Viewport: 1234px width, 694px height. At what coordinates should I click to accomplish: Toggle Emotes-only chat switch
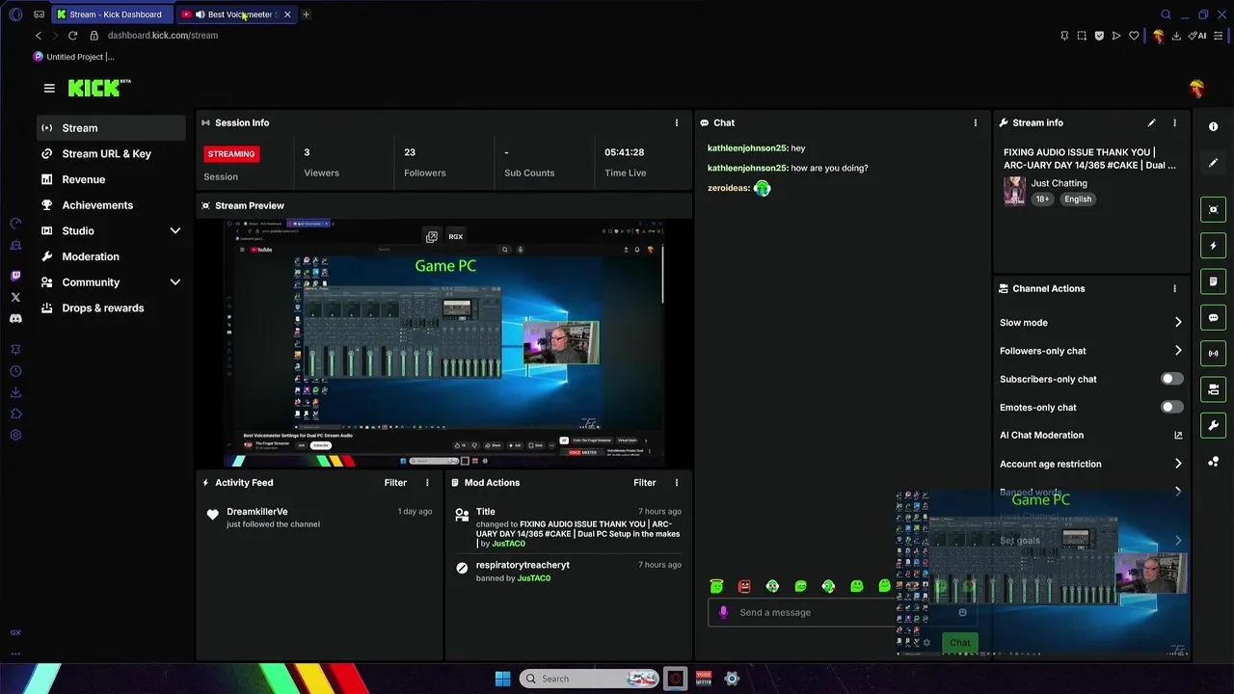pos(1171,407)
